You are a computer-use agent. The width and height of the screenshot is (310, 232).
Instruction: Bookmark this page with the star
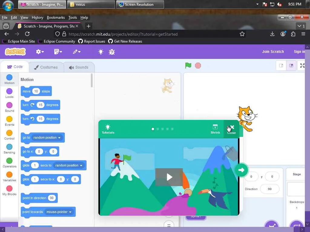pos(242,34)
